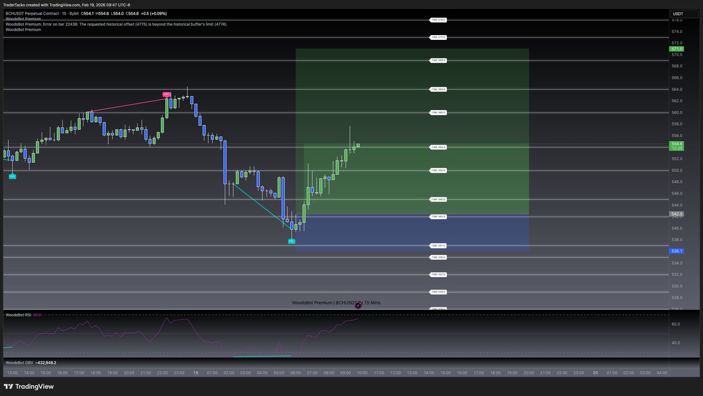Click the 15M 560.0 level label on the chart
The image size is (703, 396).
pos(438,112)
